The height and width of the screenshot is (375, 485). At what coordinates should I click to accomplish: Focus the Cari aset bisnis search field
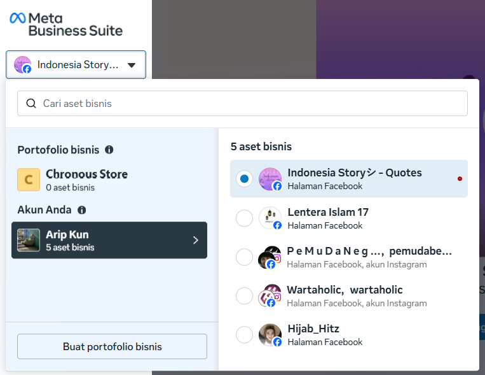(x=242, y=103)
